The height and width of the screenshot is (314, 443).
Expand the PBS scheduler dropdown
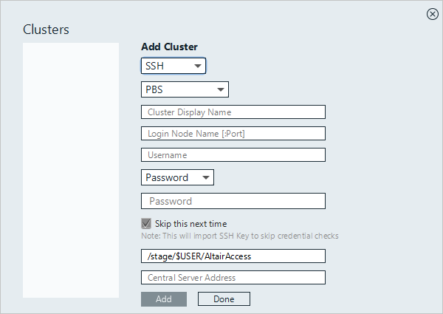click(185, 90)
